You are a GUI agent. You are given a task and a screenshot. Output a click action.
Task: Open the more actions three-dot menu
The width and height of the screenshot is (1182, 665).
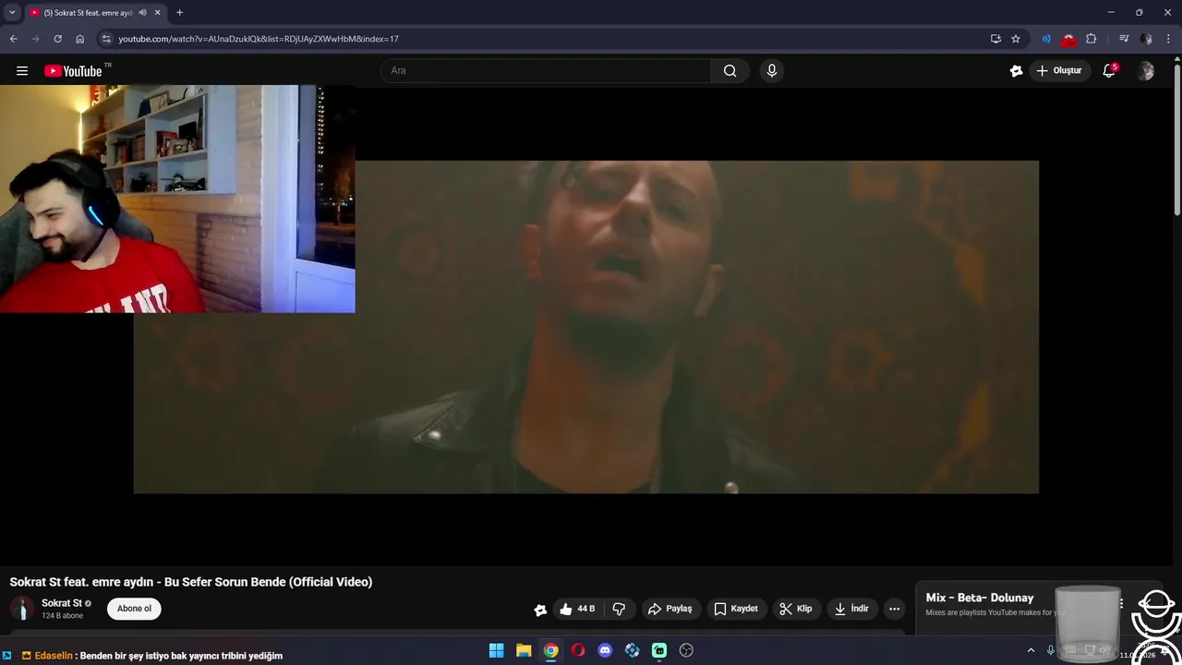pyautogui.click(x=894, y=609)
